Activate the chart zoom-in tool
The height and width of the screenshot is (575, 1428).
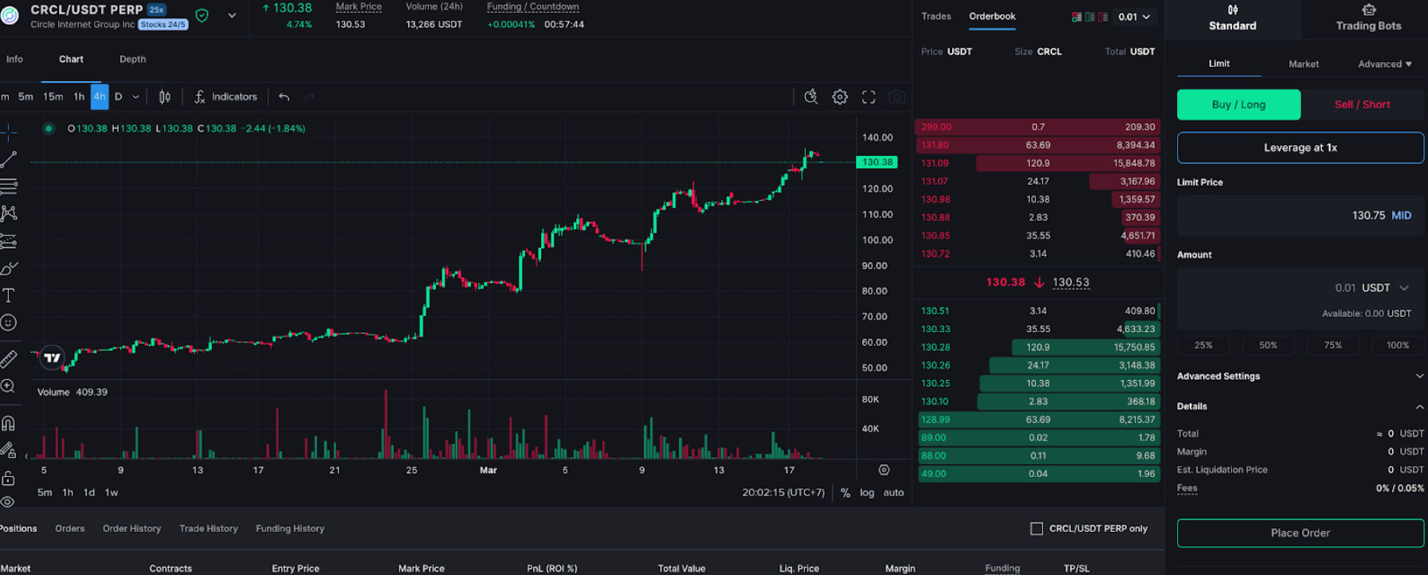[x=8, y=386]
